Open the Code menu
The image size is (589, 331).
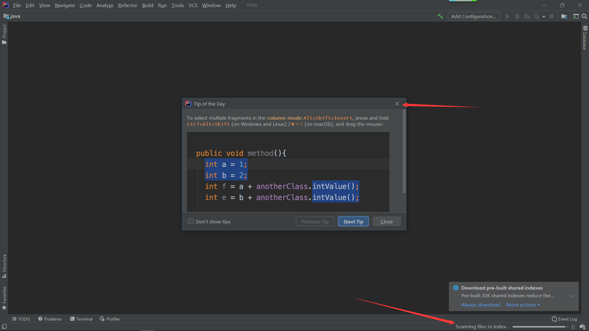point(86,5)
